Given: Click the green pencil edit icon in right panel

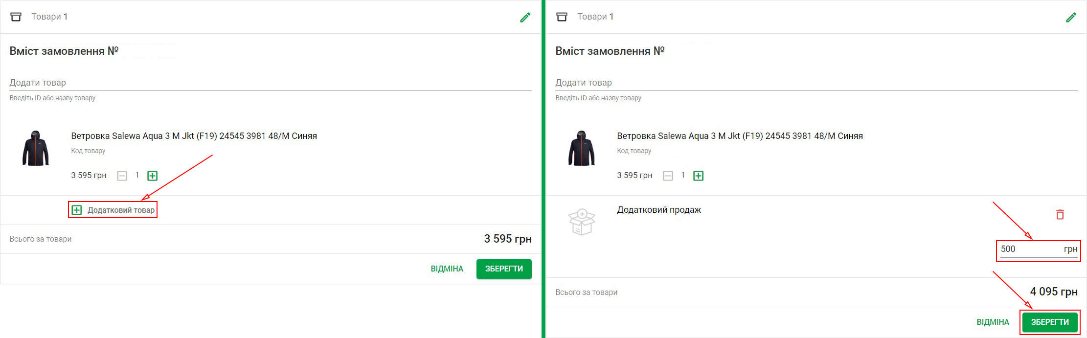Looking at the screenshot, I should coord(1071,17).
